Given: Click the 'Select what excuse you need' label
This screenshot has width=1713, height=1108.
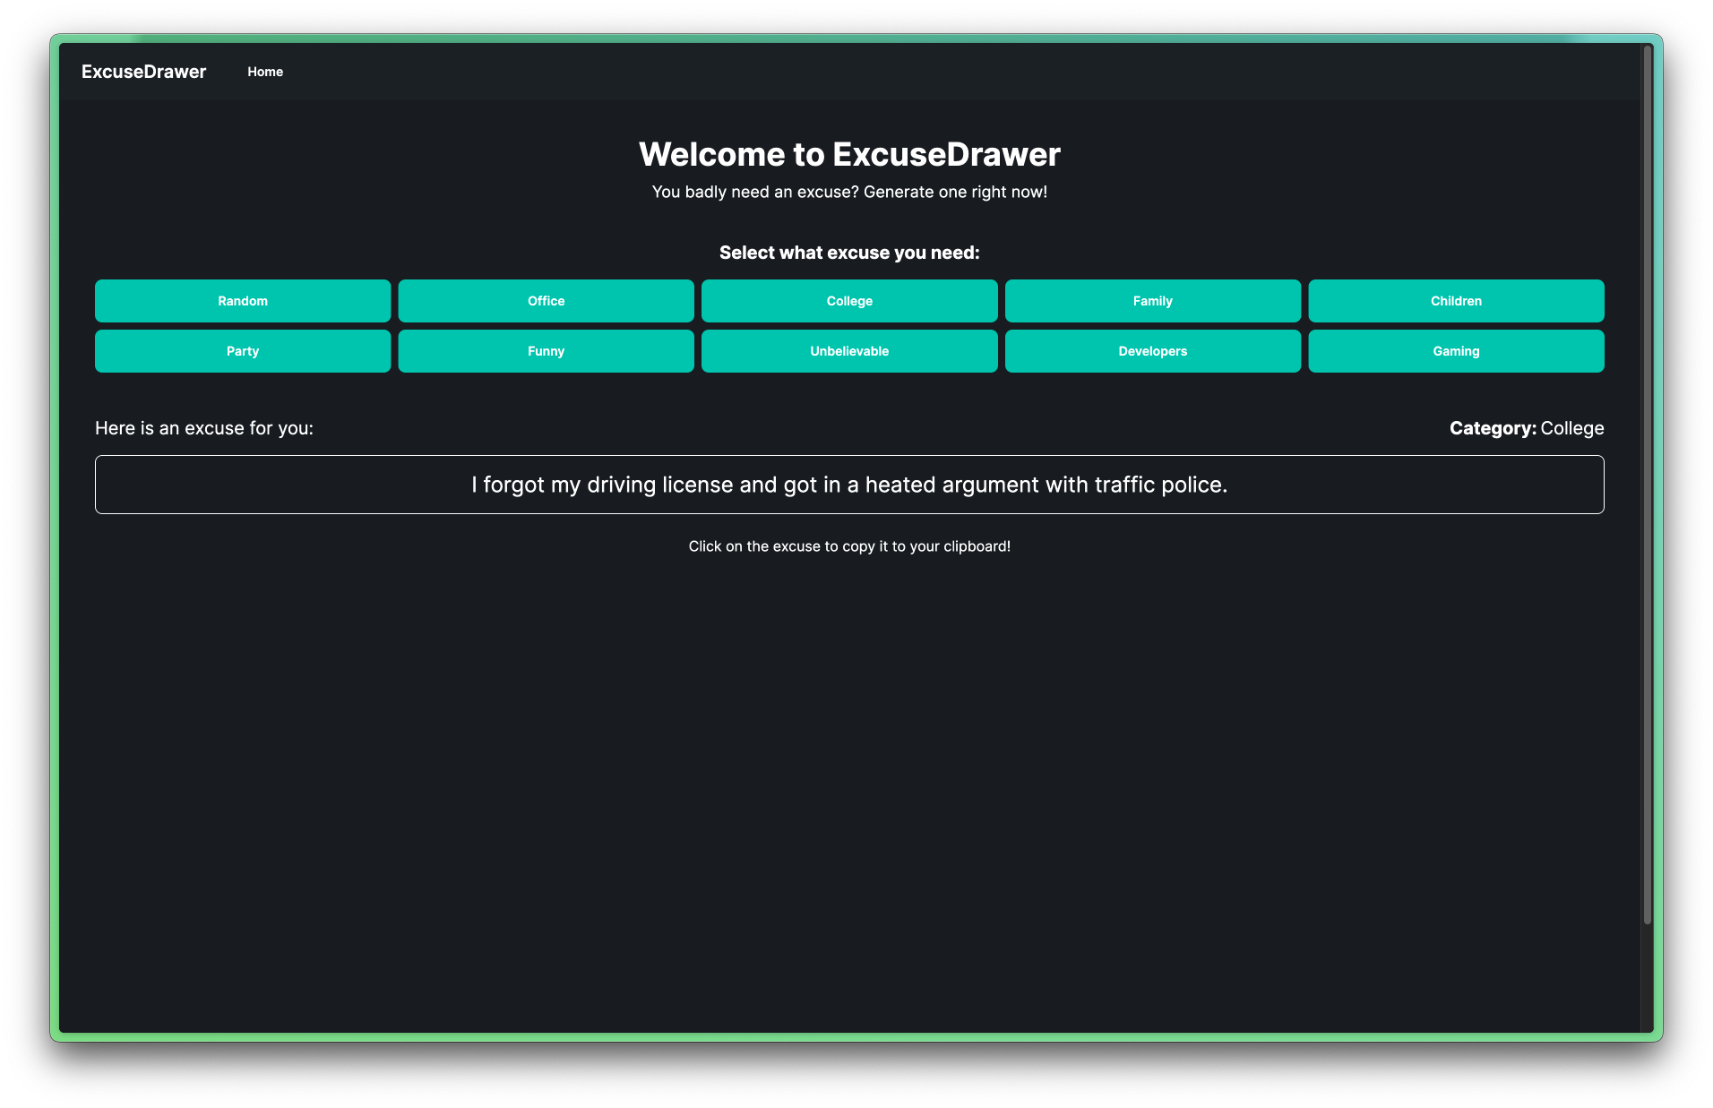Looking at the screenshot, I should pyautogui.click(x=849, y=253).
